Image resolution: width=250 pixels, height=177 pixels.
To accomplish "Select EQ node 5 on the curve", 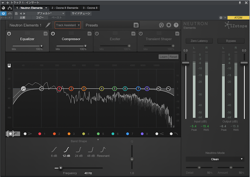I will pyautogui.click(x=114, y=89).
